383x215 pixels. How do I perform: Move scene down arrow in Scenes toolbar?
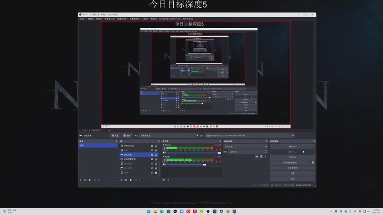(x=99, y=180)
